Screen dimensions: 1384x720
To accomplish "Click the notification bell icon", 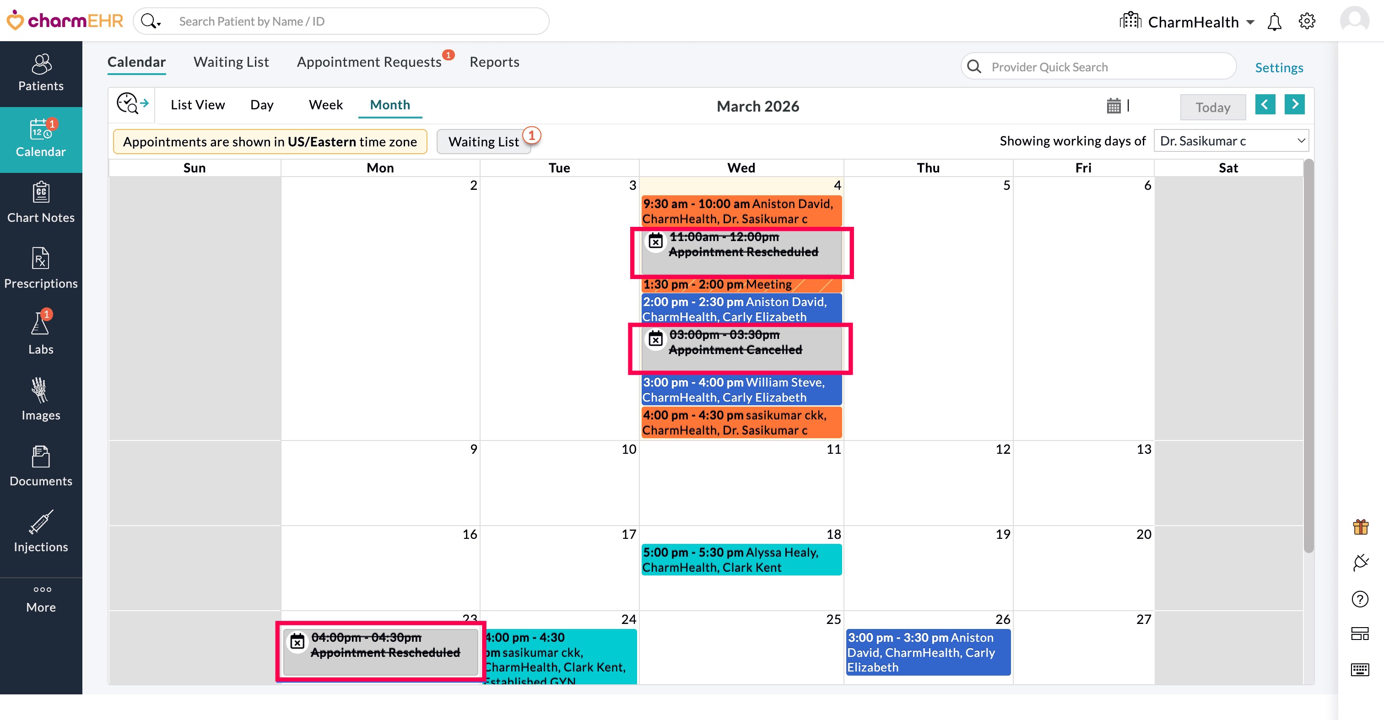I will click(x=1274, y=22).
